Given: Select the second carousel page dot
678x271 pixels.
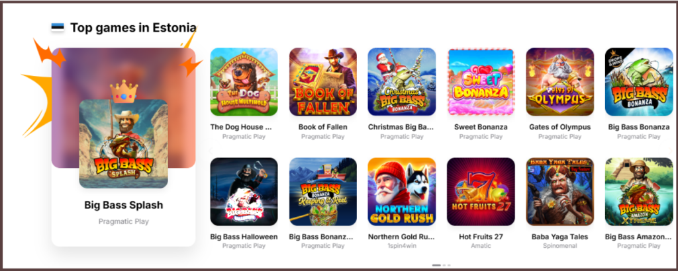Looking at the screenshot, I should tap(444, 265).
